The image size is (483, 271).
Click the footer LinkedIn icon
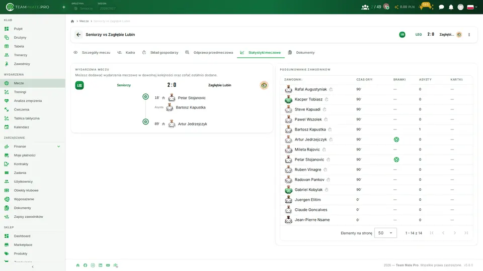click(101, 265)
